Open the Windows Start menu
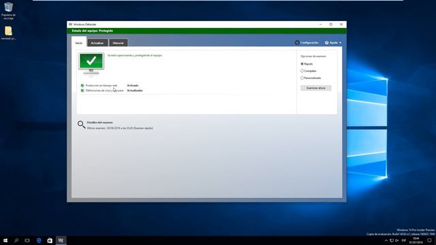 tap(5, 240)
